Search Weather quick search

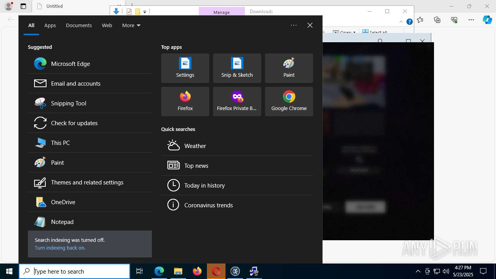(237, 146)
